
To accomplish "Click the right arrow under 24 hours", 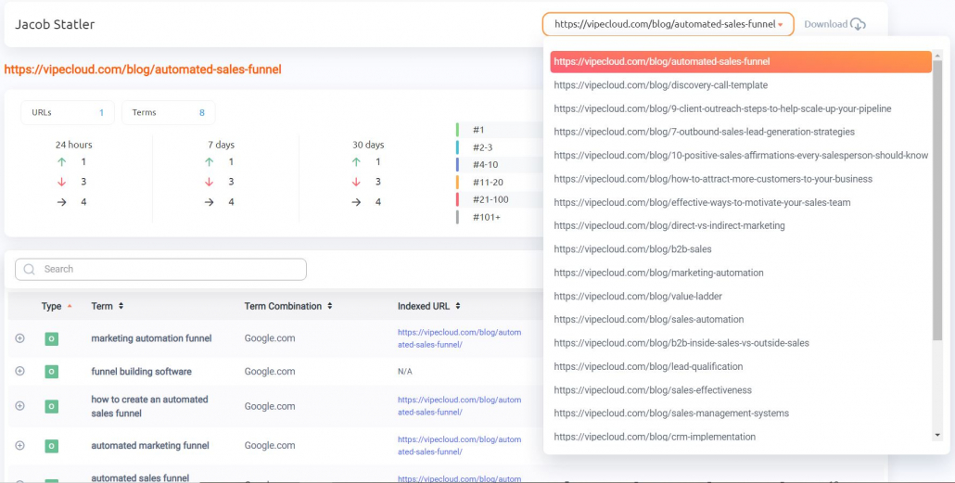I will coord(61,201).
